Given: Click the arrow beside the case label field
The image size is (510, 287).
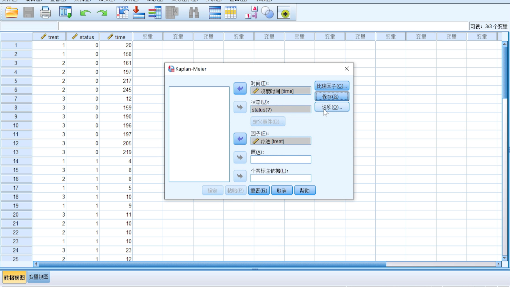Looking at the screenshot, I should point(240,176).
